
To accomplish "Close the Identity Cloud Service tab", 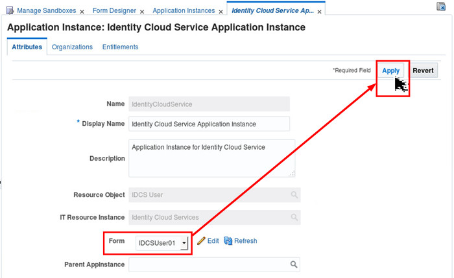I will [320, 12].
